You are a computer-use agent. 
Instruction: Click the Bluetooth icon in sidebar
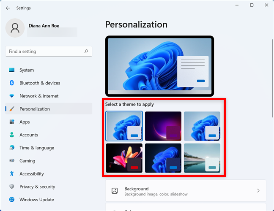(x=12, y=83)
